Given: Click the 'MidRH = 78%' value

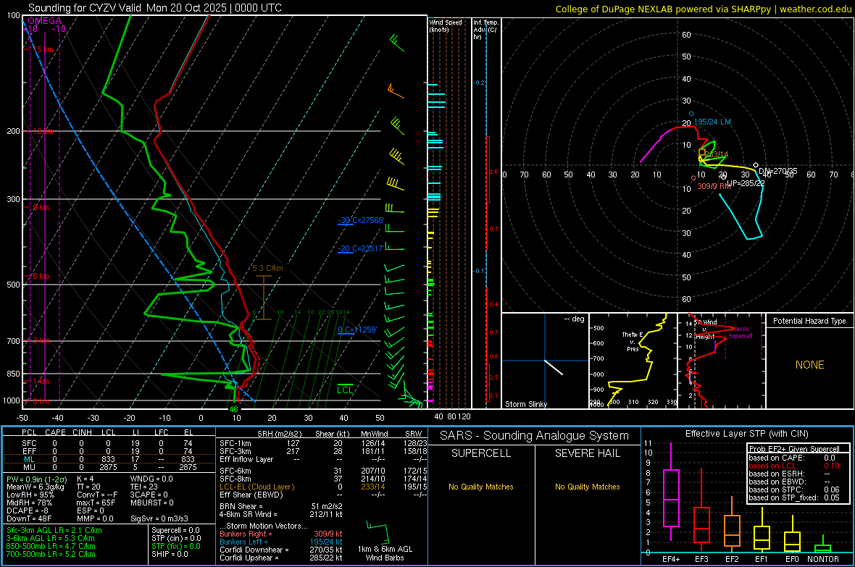Looking at the screenshot, I should pos(29,503).
